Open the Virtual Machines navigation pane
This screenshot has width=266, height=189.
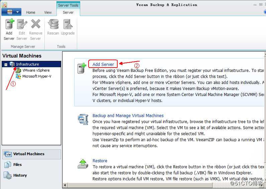31,154
